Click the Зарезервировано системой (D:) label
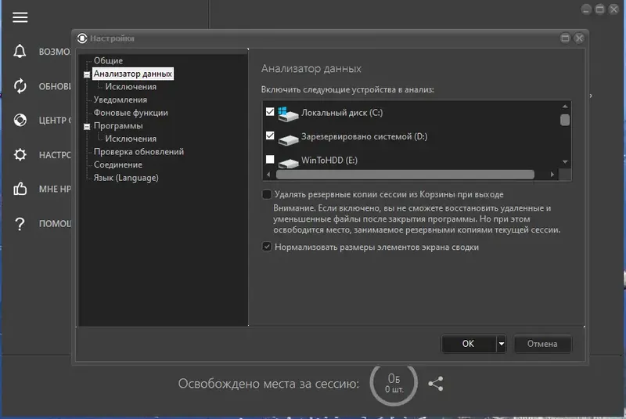The height and width of the screenshot is (419, 626). 364,136
